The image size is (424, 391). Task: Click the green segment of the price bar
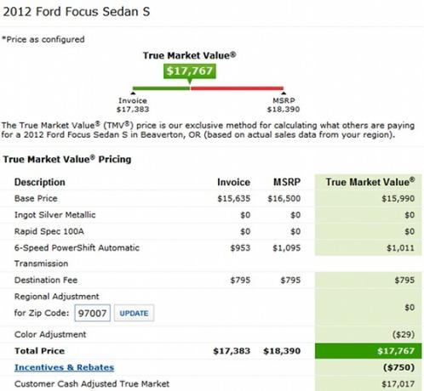click(161, 88)
